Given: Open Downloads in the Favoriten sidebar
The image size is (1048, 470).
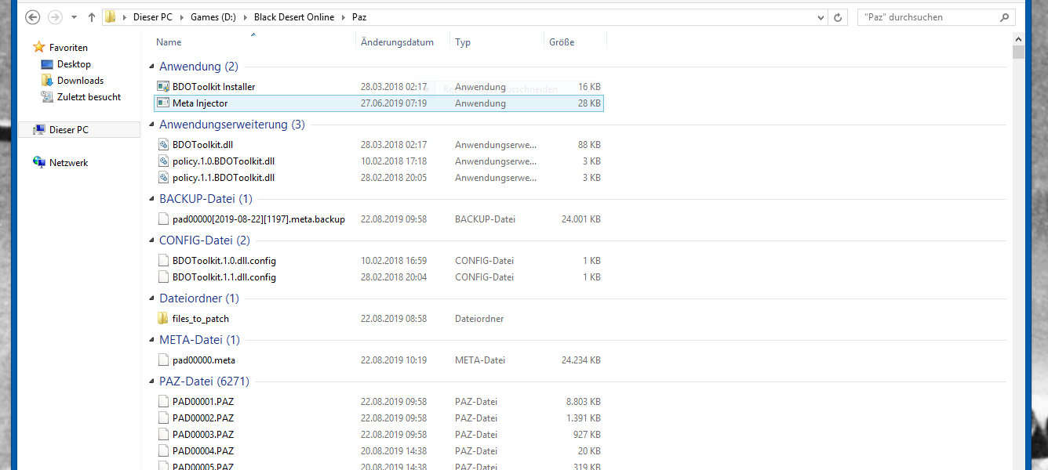Looking at the screenshot, I should 80,81.
